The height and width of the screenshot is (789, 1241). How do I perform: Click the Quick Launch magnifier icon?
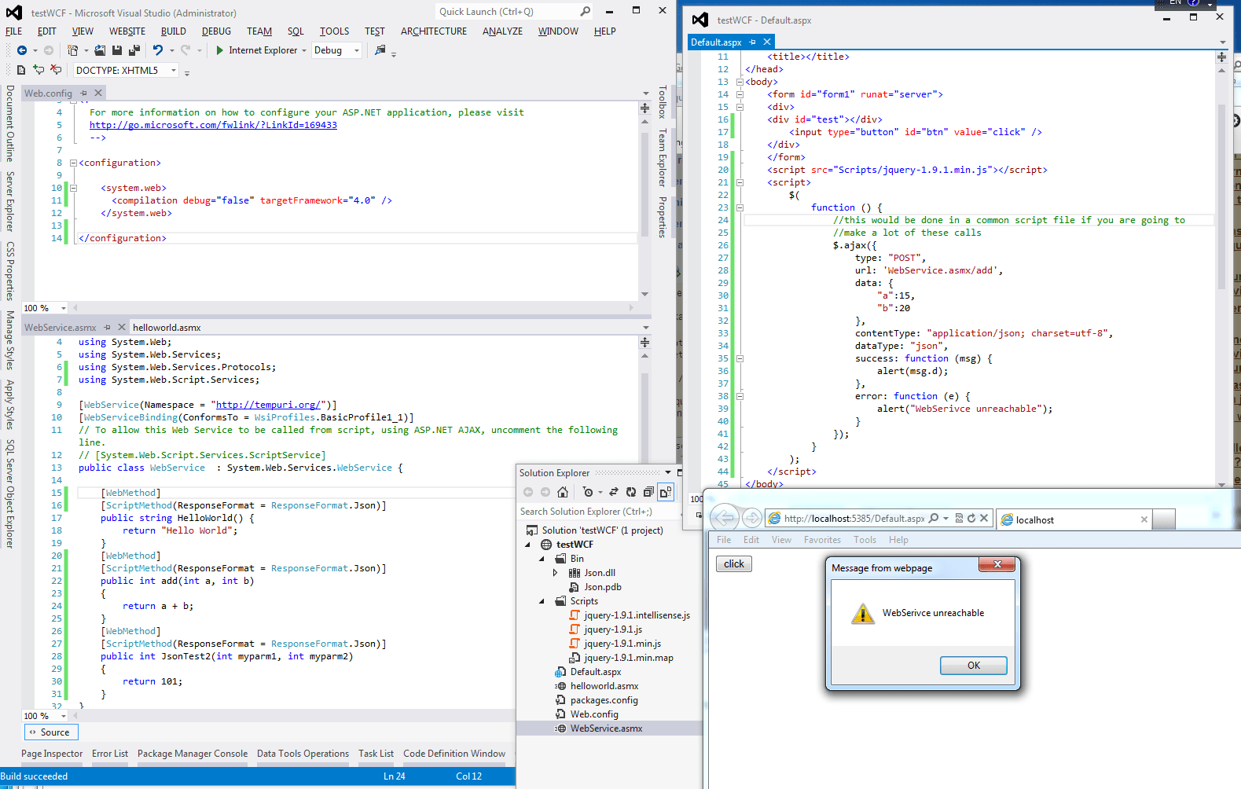[x=585, y=12]
